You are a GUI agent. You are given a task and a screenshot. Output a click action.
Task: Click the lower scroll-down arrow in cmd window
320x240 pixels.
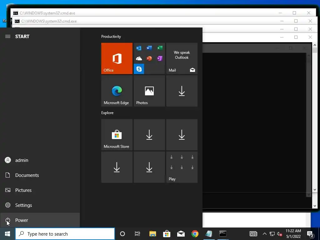tap(315, 206)
